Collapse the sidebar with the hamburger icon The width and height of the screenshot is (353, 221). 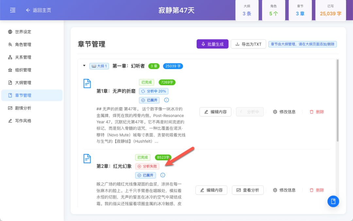[13, 10]
